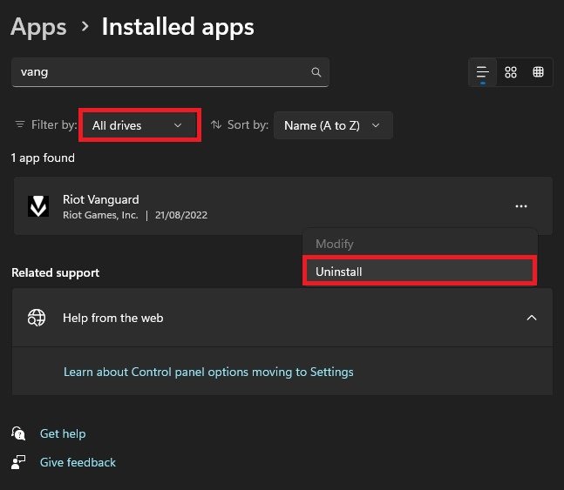The width and height of the screenshot is (564, 490).
Task: Switch to tiles view layout
Action: pyautogui.click(x=538, y=72)
